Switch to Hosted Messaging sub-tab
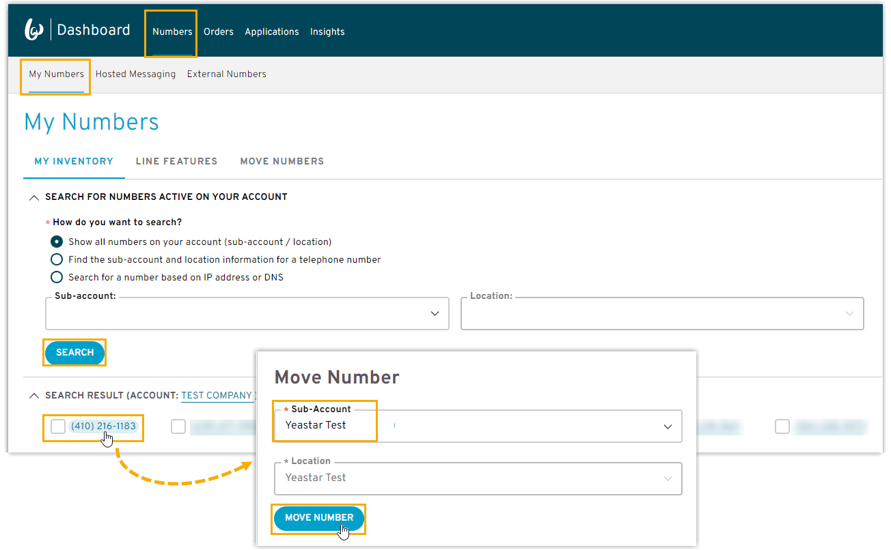The height and width of the screenshot is (550, 891). (x=135, y=74)
